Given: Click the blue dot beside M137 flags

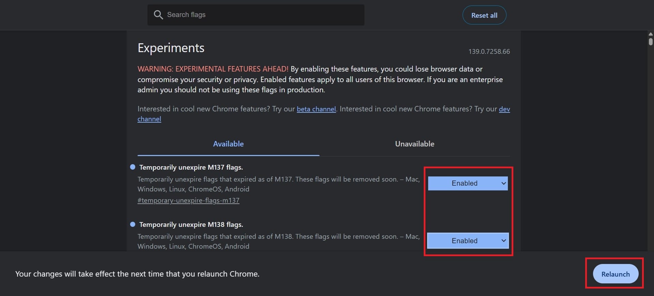Looking at the screenshot, I should [x=133, y=167].
